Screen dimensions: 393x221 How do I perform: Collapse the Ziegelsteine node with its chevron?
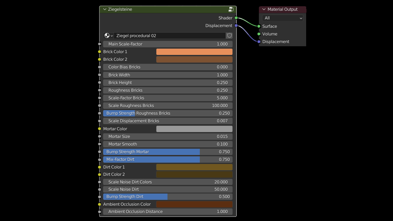pyautogui.click(x=105, y=9)
